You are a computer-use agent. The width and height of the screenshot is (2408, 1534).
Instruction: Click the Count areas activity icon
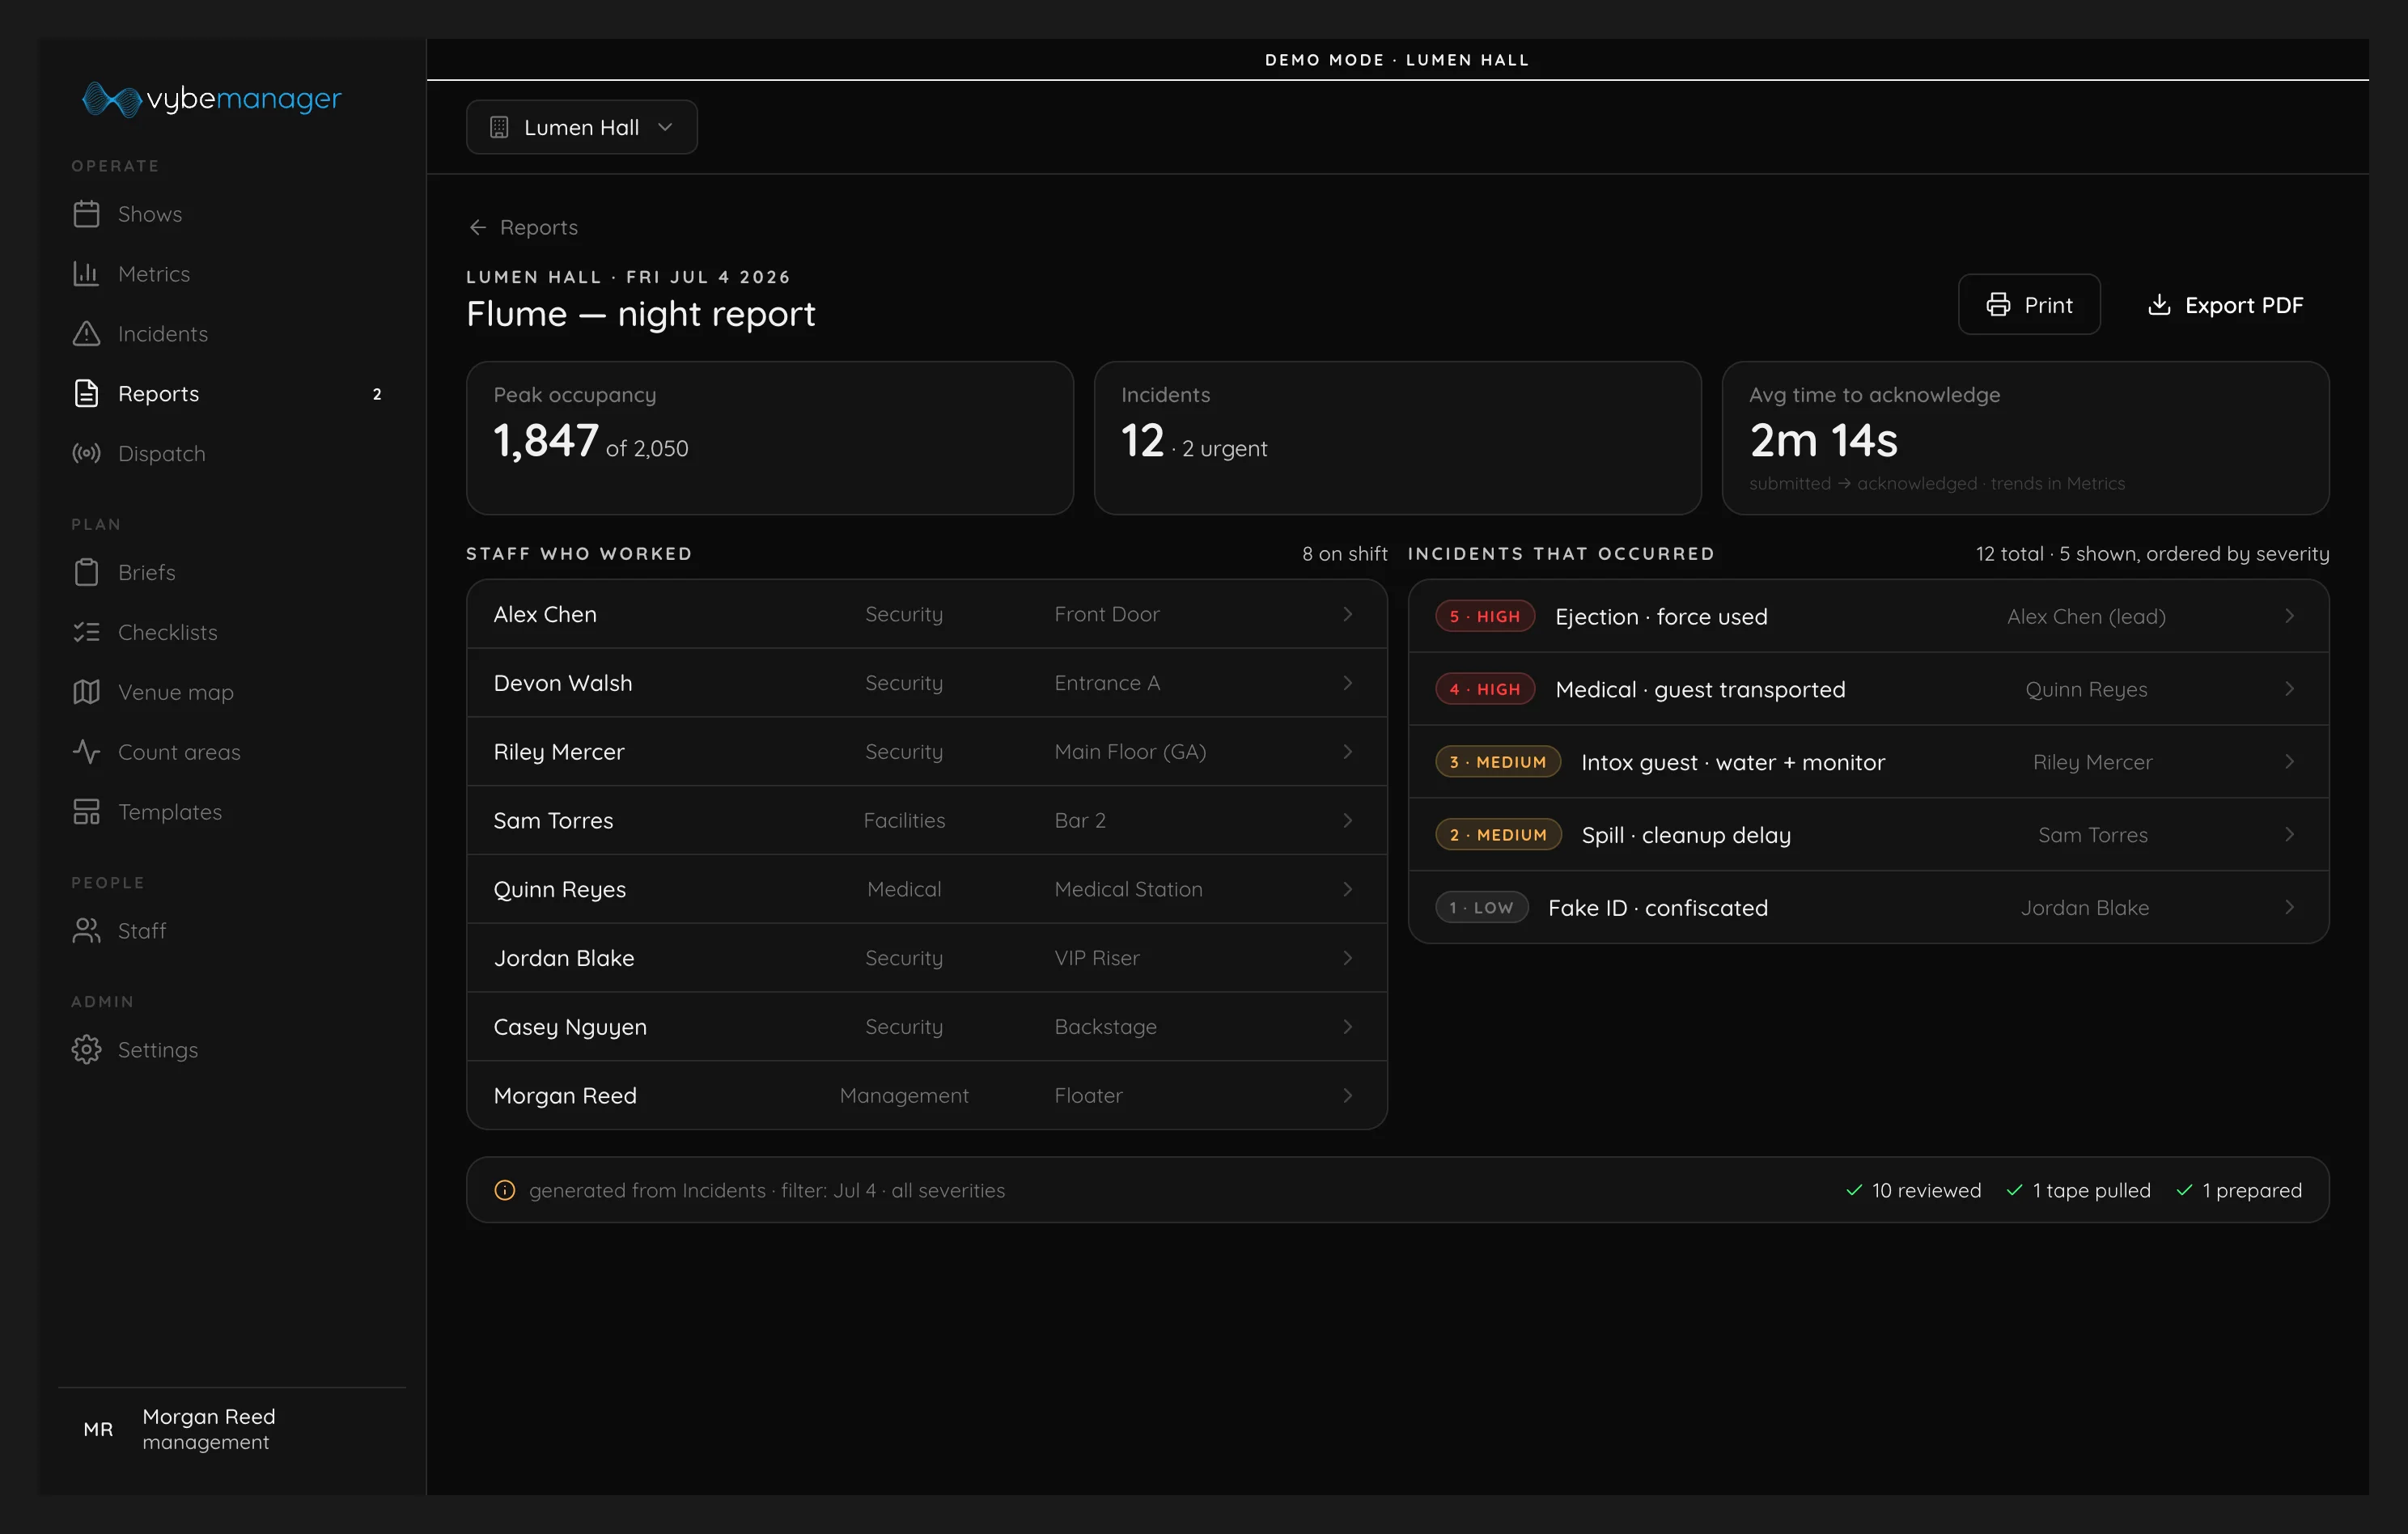(x=86, y=752)
